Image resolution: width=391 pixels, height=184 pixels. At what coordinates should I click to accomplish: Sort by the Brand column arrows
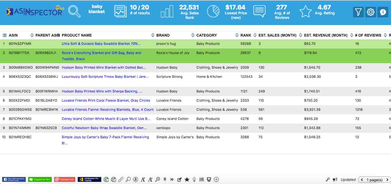[193, 35]
